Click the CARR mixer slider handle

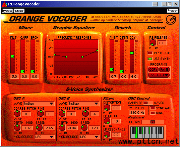pos(22,71)
